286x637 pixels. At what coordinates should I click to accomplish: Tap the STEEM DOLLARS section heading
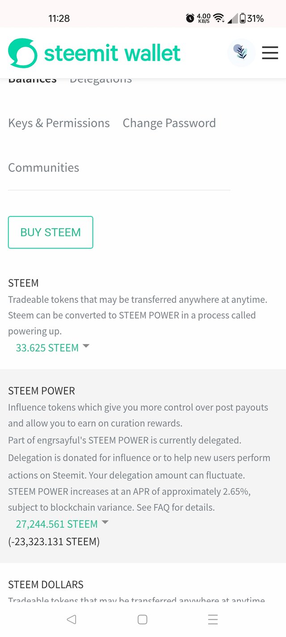pyautogui.click(x=46, y=585)
